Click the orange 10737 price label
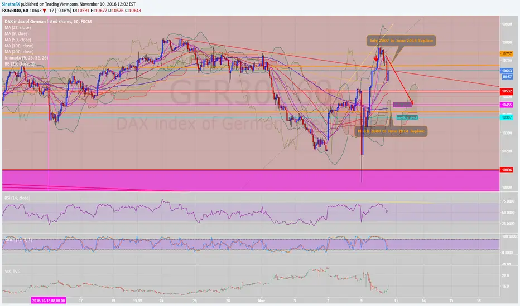This screenshot has width=520, height=306. click(507, 53)
